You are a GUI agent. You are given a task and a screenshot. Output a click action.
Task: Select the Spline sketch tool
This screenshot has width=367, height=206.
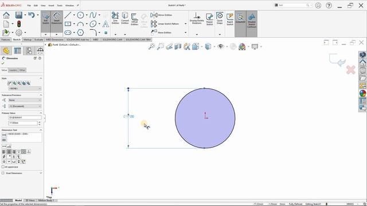(x=93, y=15)
